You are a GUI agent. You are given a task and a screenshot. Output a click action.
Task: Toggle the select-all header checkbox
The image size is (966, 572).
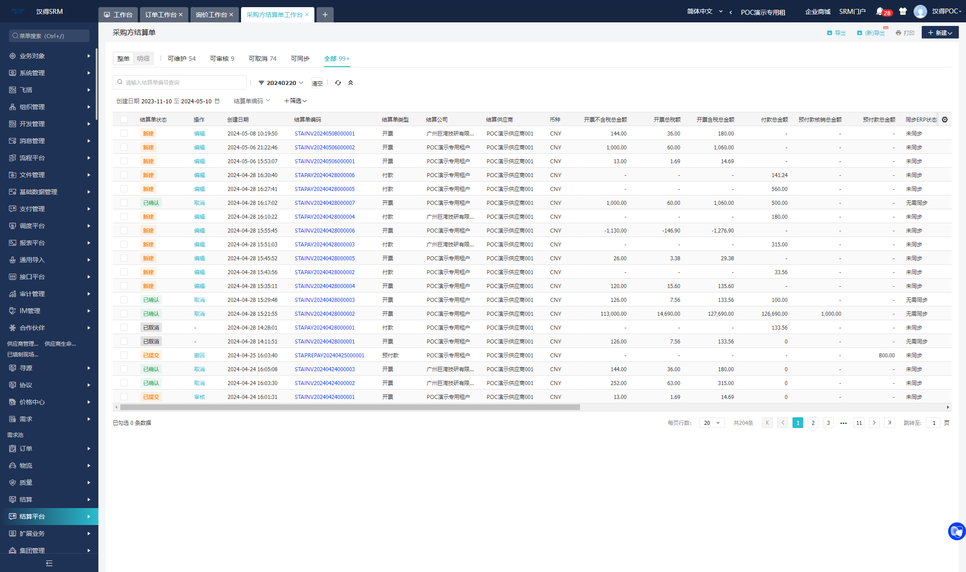click(124, 119)
